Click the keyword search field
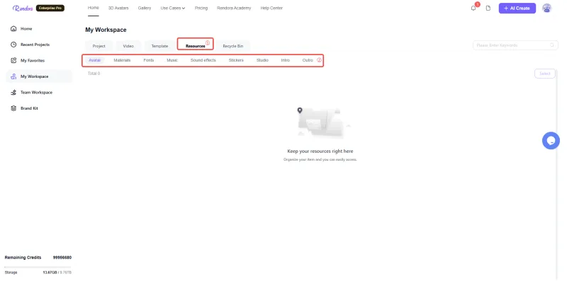567x281 pixels. coord(515,45)
